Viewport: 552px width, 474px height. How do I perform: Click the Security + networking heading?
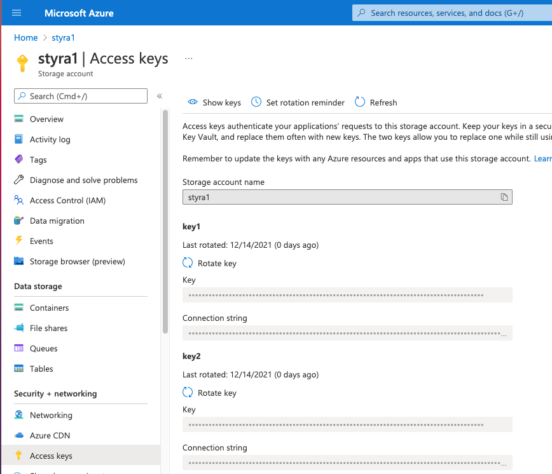click(x=55, y=393)
